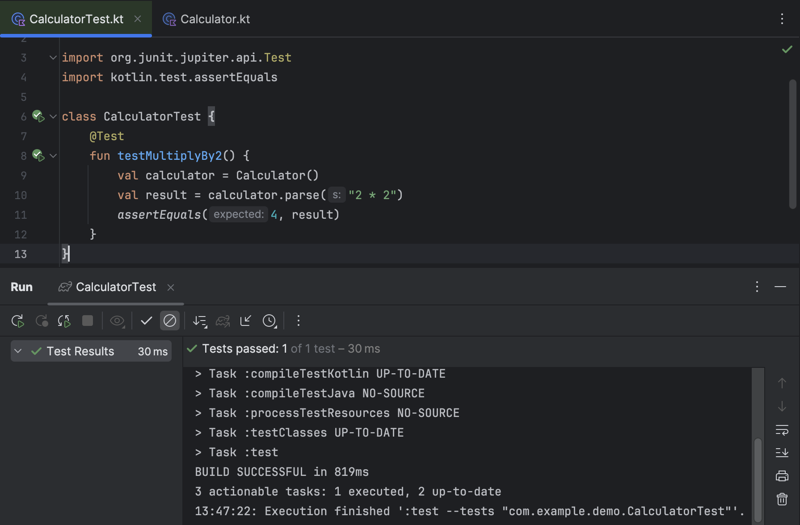Rerun the CalculatorTest test run
800x525 pixels.
(x=18, y=321)
